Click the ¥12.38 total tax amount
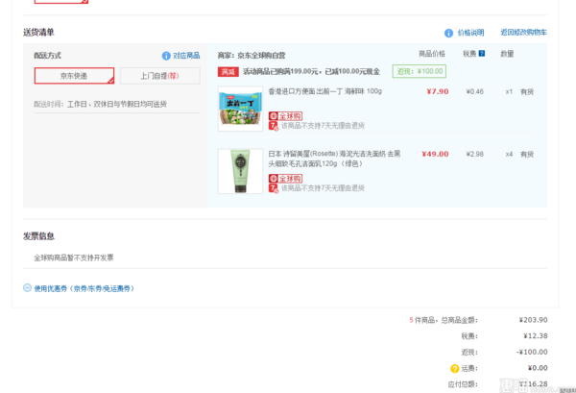Viewport: 576px width, 393px height. click(536, 336)
